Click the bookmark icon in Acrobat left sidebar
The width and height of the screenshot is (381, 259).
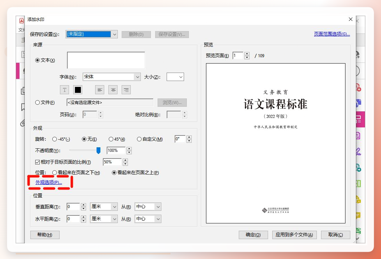point(23,107)
